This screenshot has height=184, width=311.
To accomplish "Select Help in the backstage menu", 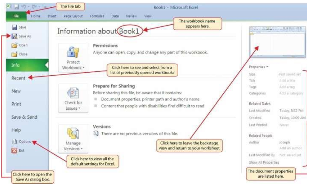I will point(16,130).
